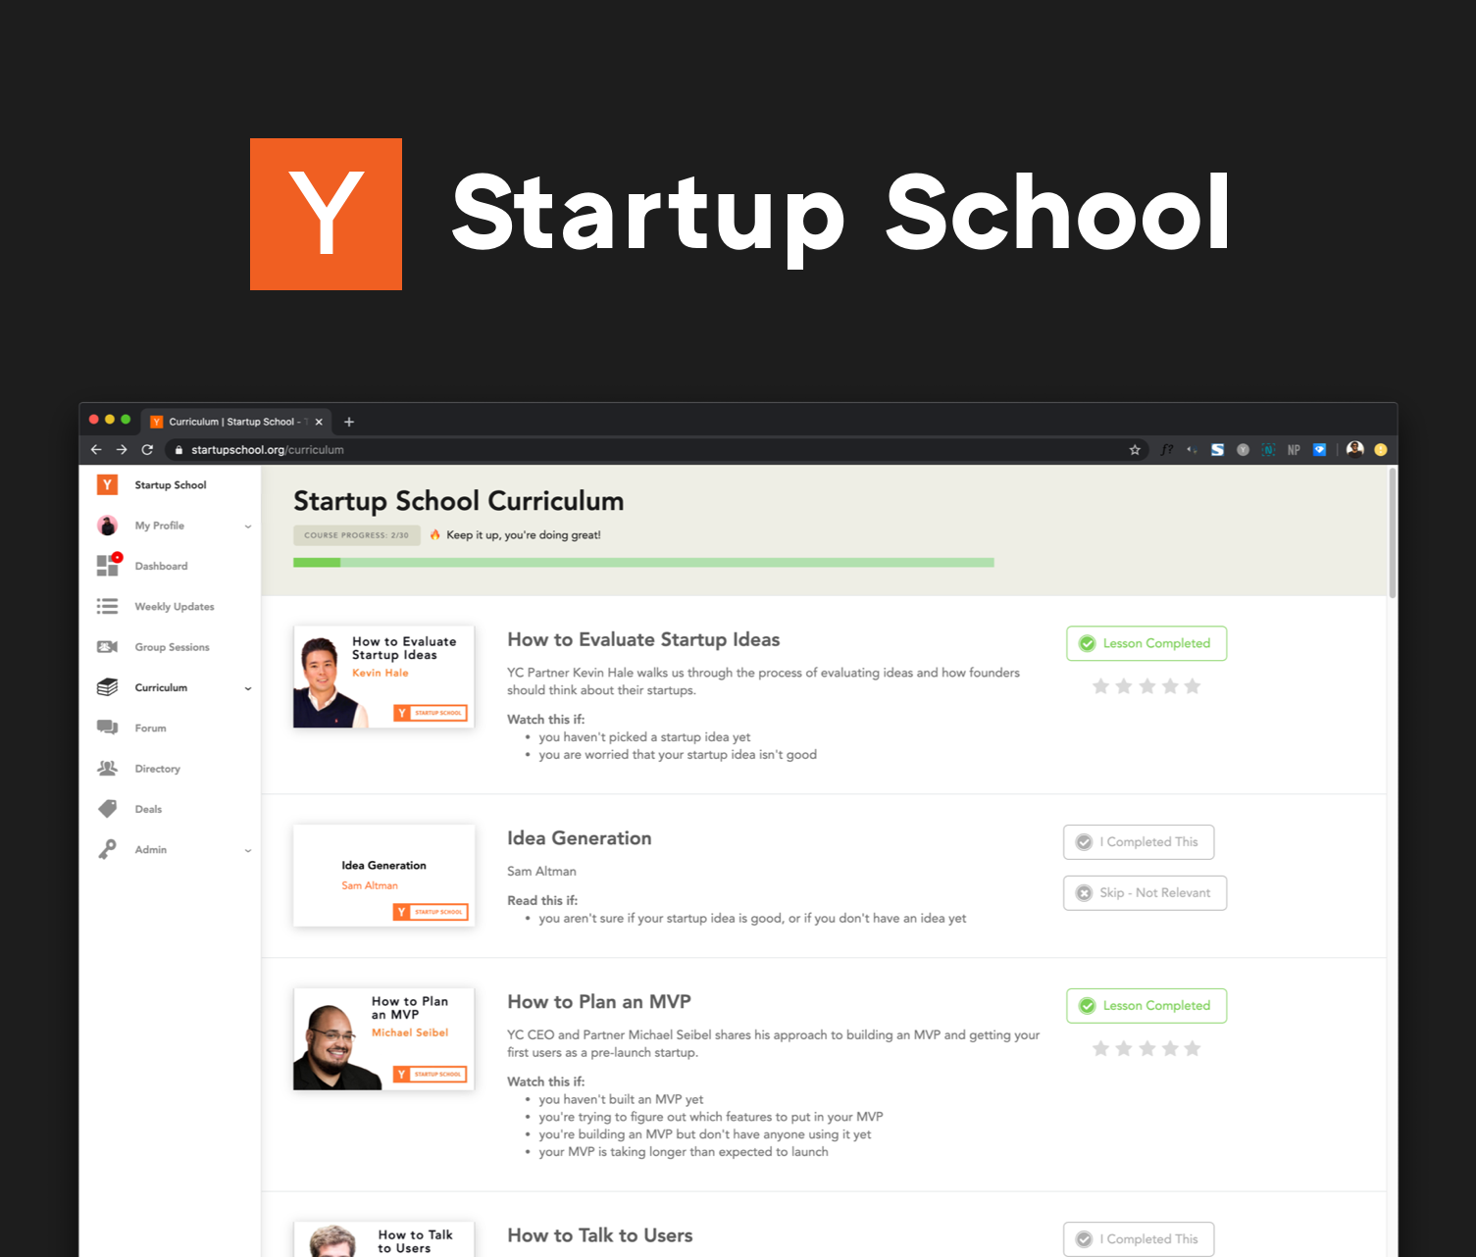Screen dimensions: 1476x1257
Task: Open the Deals tag icon
Action: 108,809
